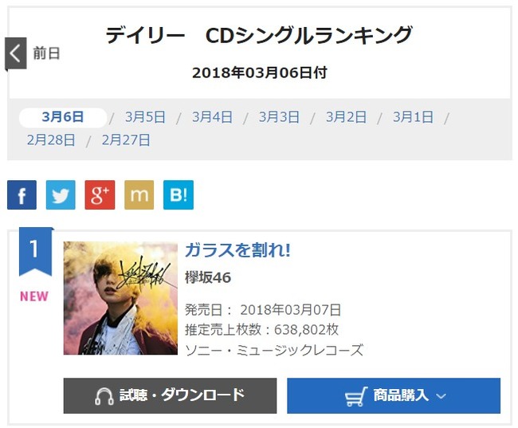Open the 2月27日 ranking
The image size is (518, 428).
click(x=126, y=140)
